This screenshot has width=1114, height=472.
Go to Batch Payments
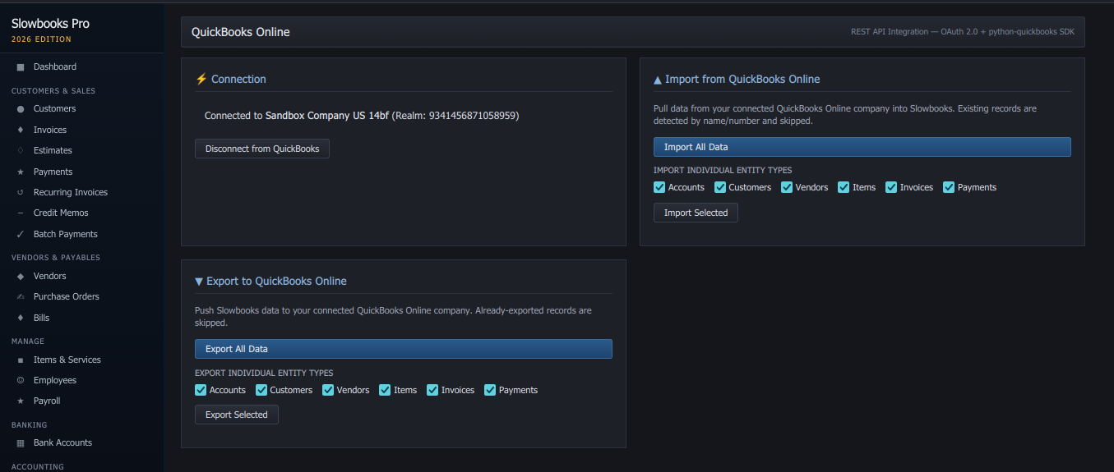[65, 234]
